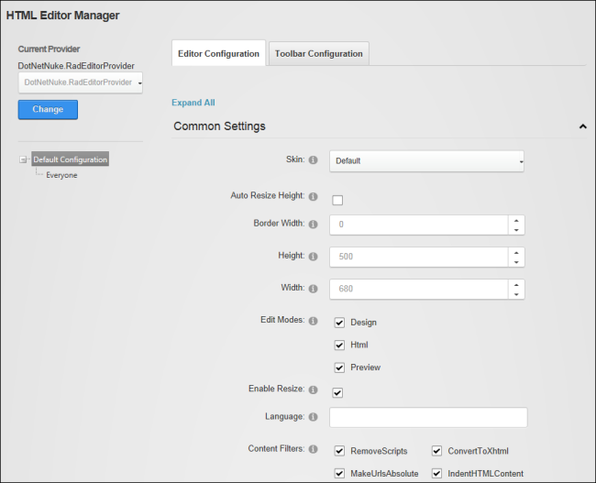This screenshot has height=483, width=596.
Task: Collapse the Common Settings section
Action: click(x=582, y=126)
